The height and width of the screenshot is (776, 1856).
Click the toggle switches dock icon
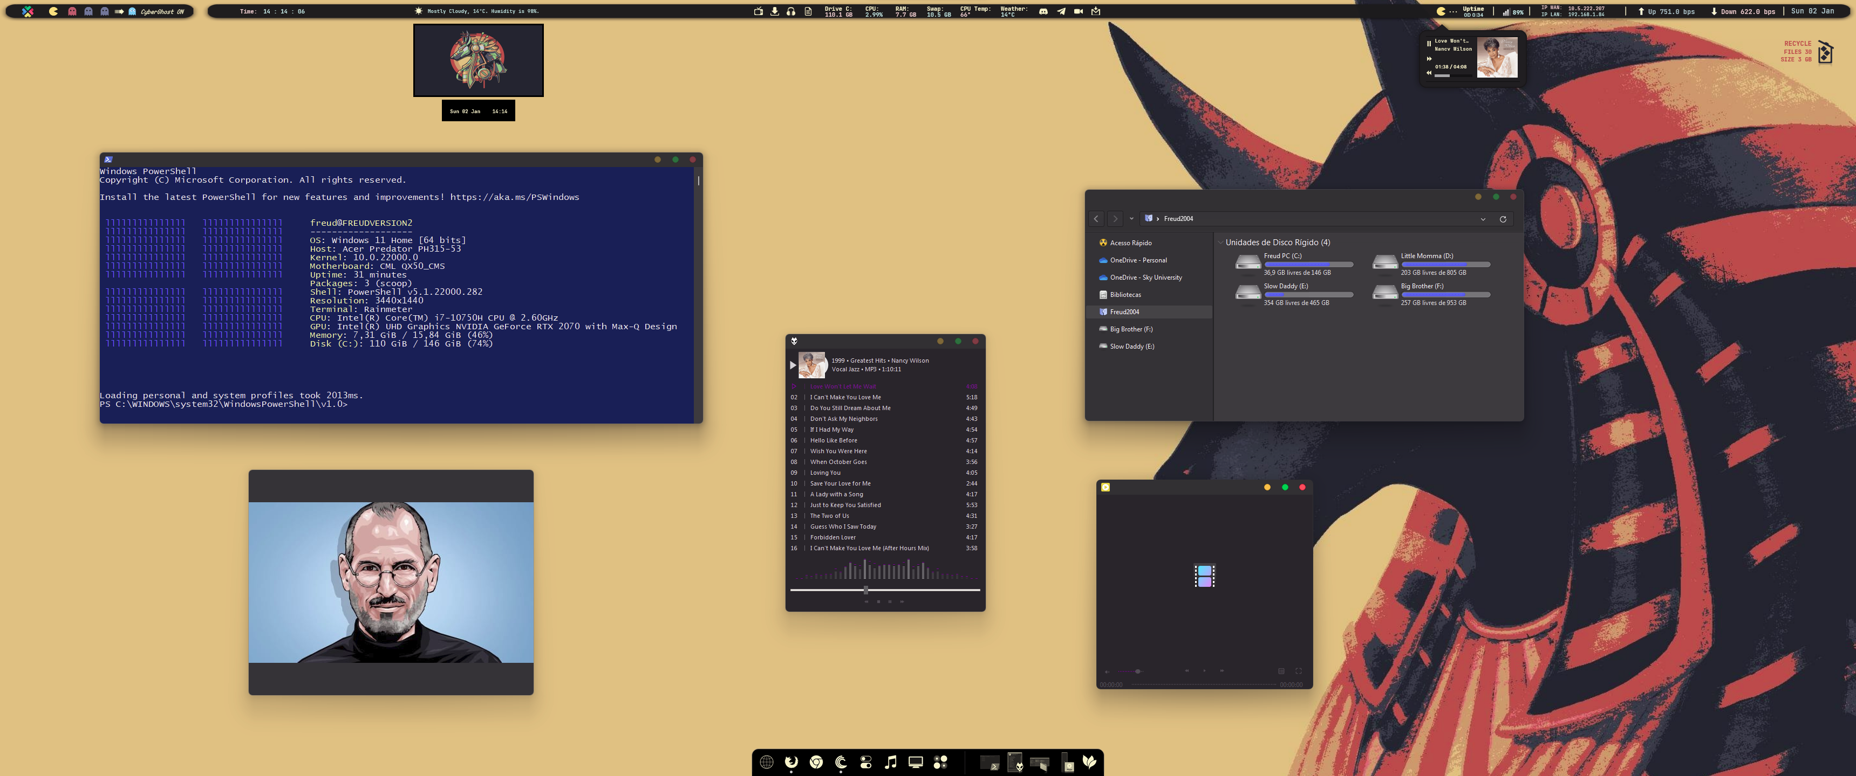pos(866,761)
